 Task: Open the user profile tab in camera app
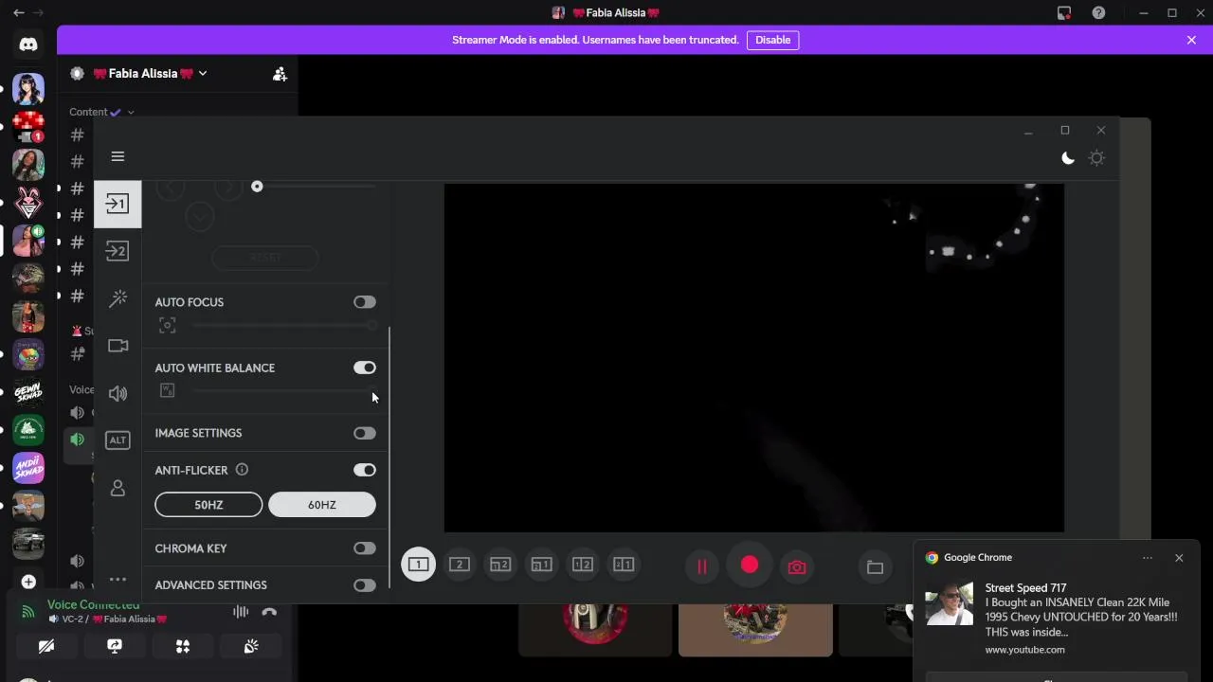pos(118,488)
